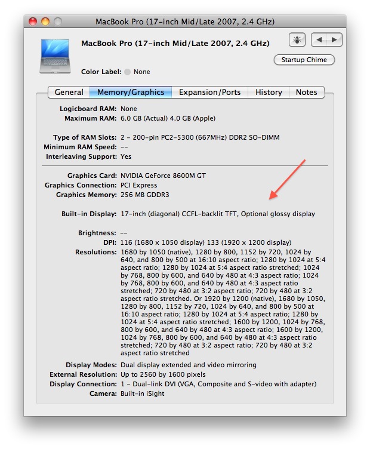Viewport: 370px width, 449px height.
Task: Click the Resolutions paragraph text
Action: (223, 302)
